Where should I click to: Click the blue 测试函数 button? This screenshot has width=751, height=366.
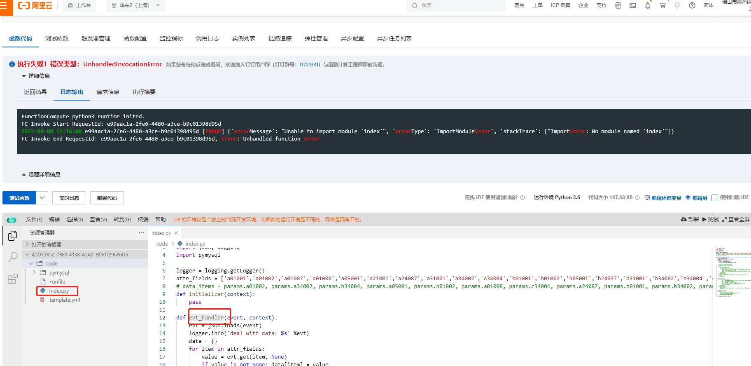(19, 198)
